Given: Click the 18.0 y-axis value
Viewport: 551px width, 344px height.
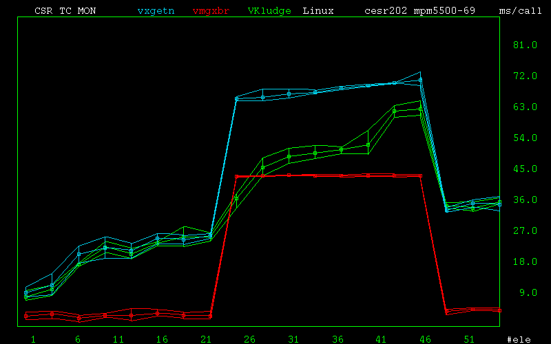Looking at the screenshot, I should click(x=525, y=261).
